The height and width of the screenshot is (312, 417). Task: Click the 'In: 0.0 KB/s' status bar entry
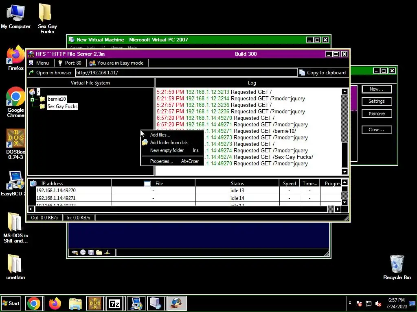79,218
